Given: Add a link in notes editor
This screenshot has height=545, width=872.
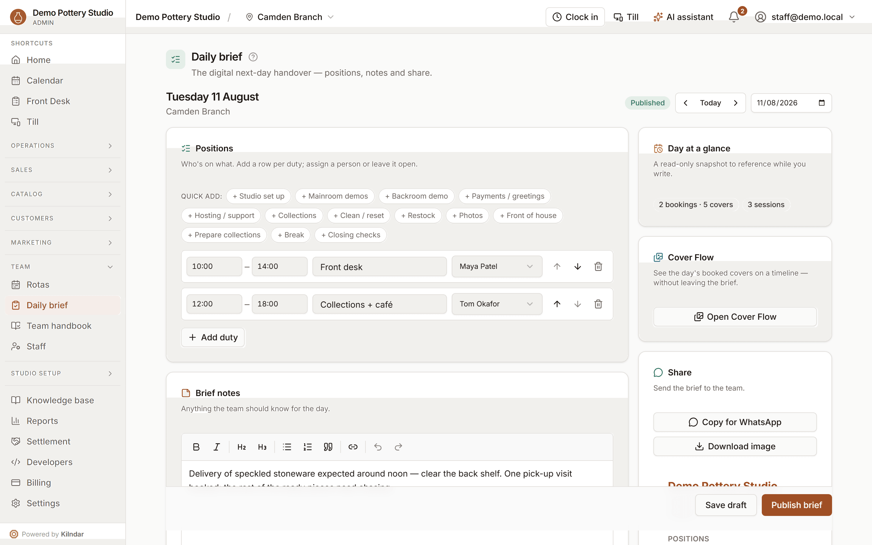Looking at the screenshot, I should (353, 447).
